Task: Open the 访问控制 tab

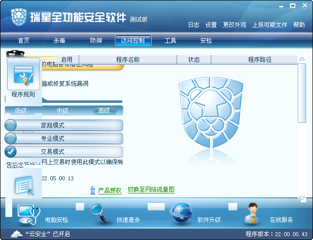Action: (133, 41)
